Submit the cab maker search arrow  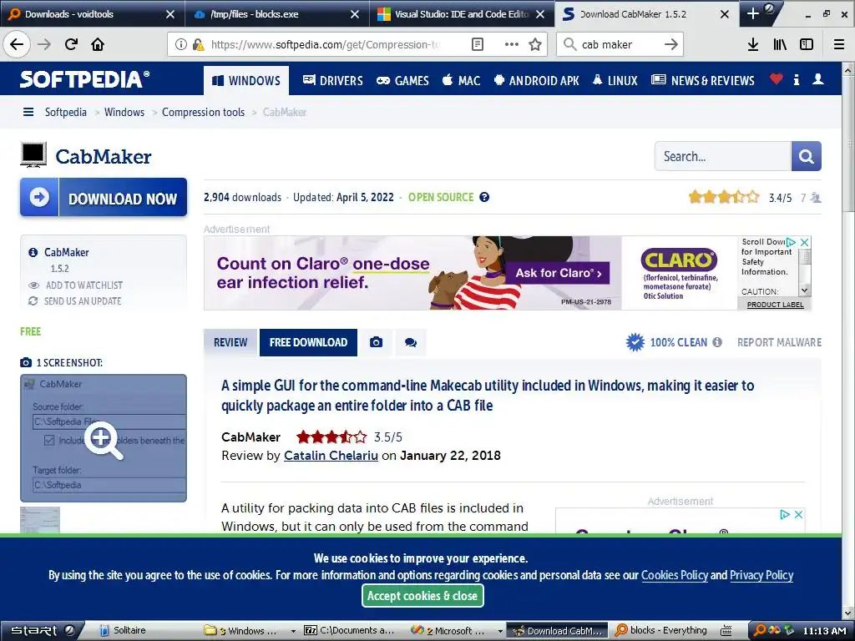click(671, 44)
